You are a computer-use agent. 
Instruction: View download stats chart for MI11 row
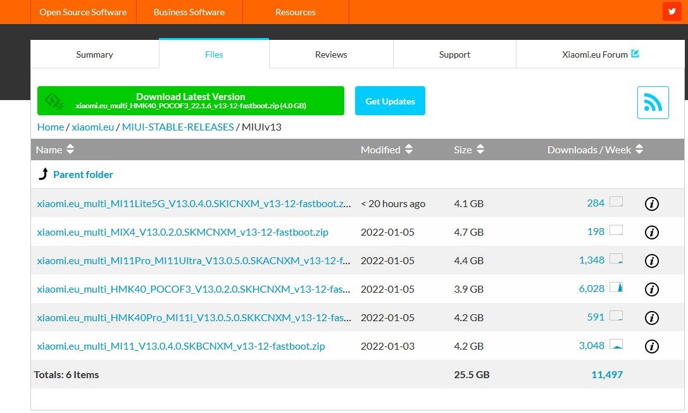coord(616,345)
